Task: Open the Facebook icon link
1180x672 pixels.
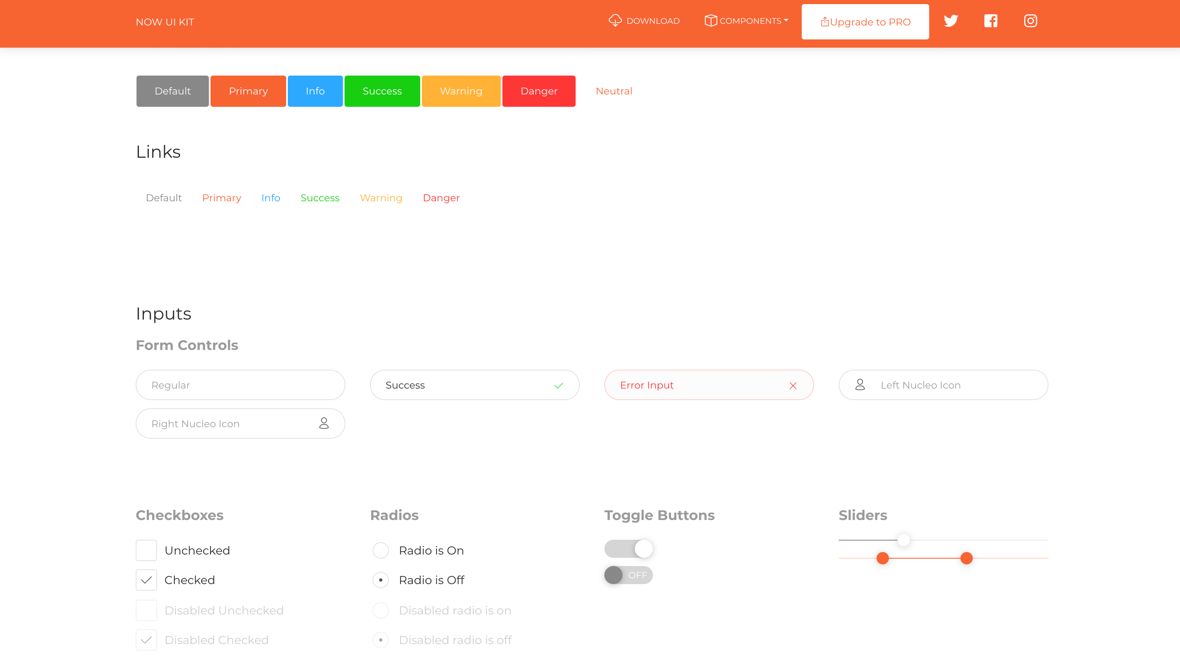Action: pos(990,21)
